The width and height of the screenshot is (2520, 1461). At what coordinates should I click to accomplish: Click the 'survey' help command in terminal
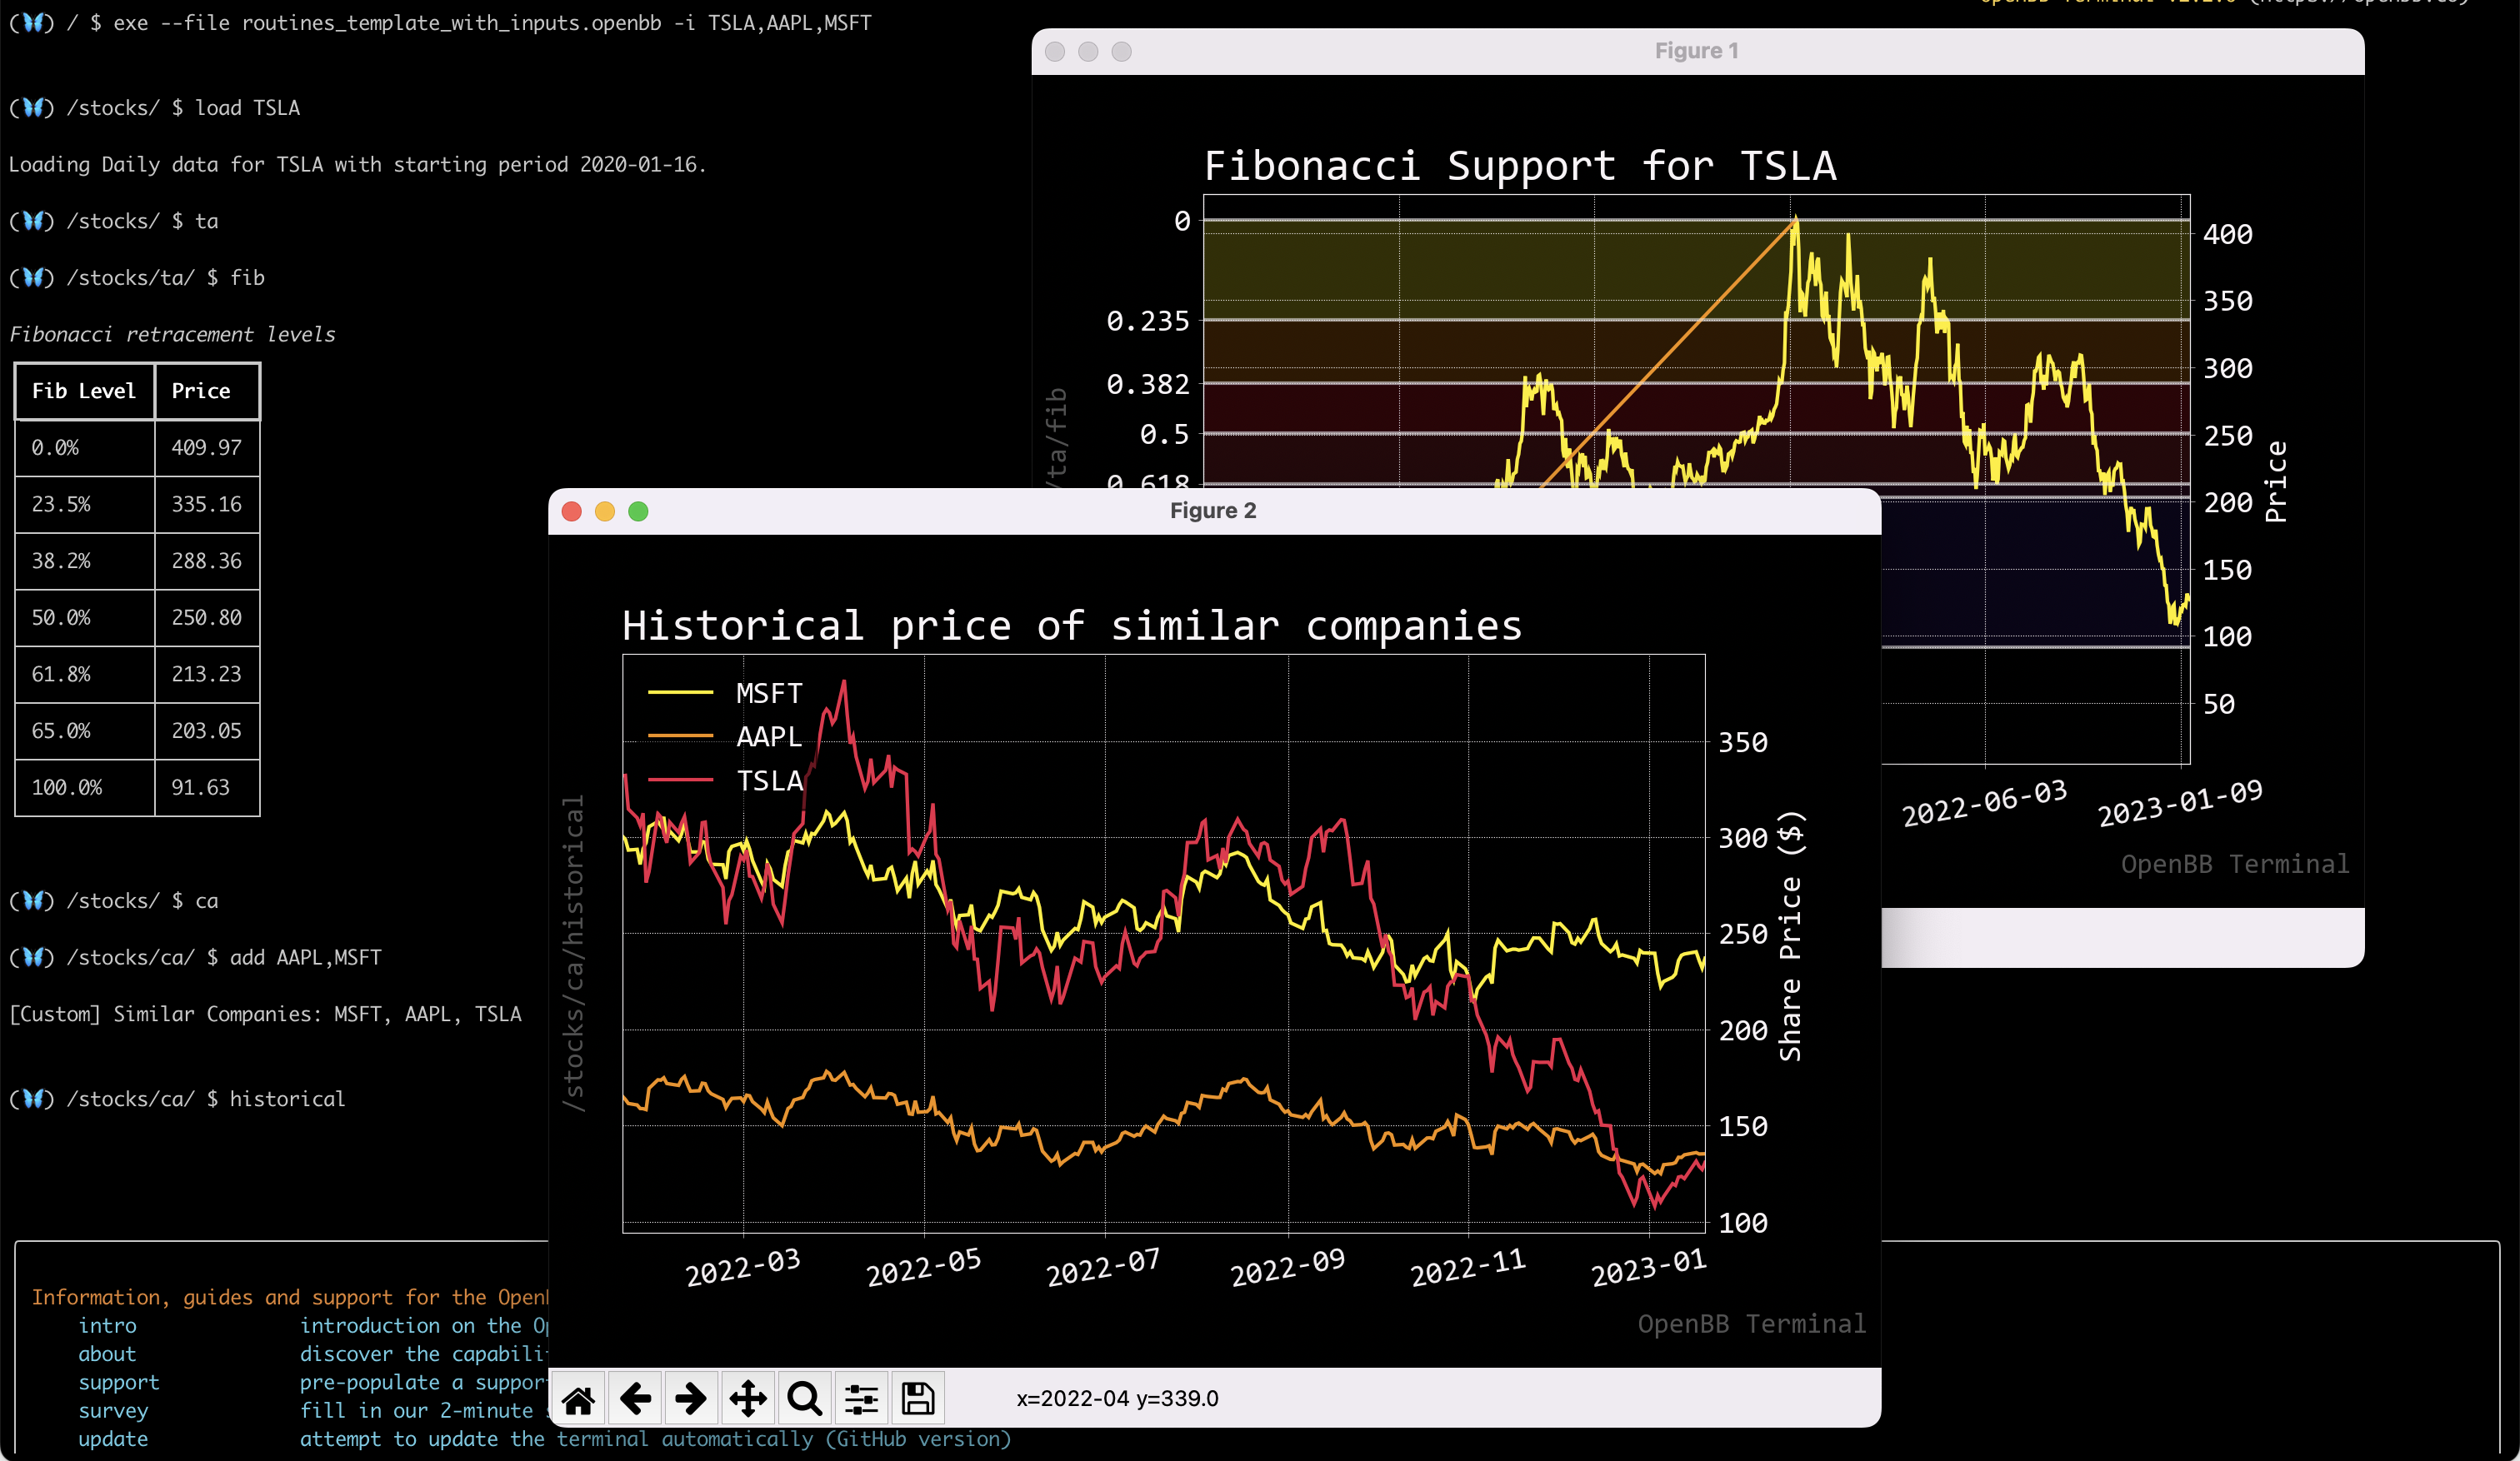coord(113,1411)
